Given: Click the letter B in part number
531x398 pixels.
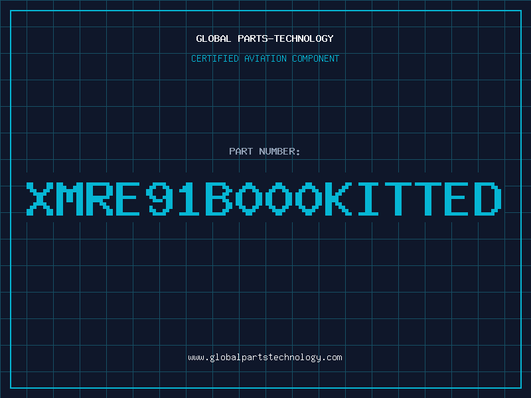Looking at the screenshot, I should pos(219,198).
